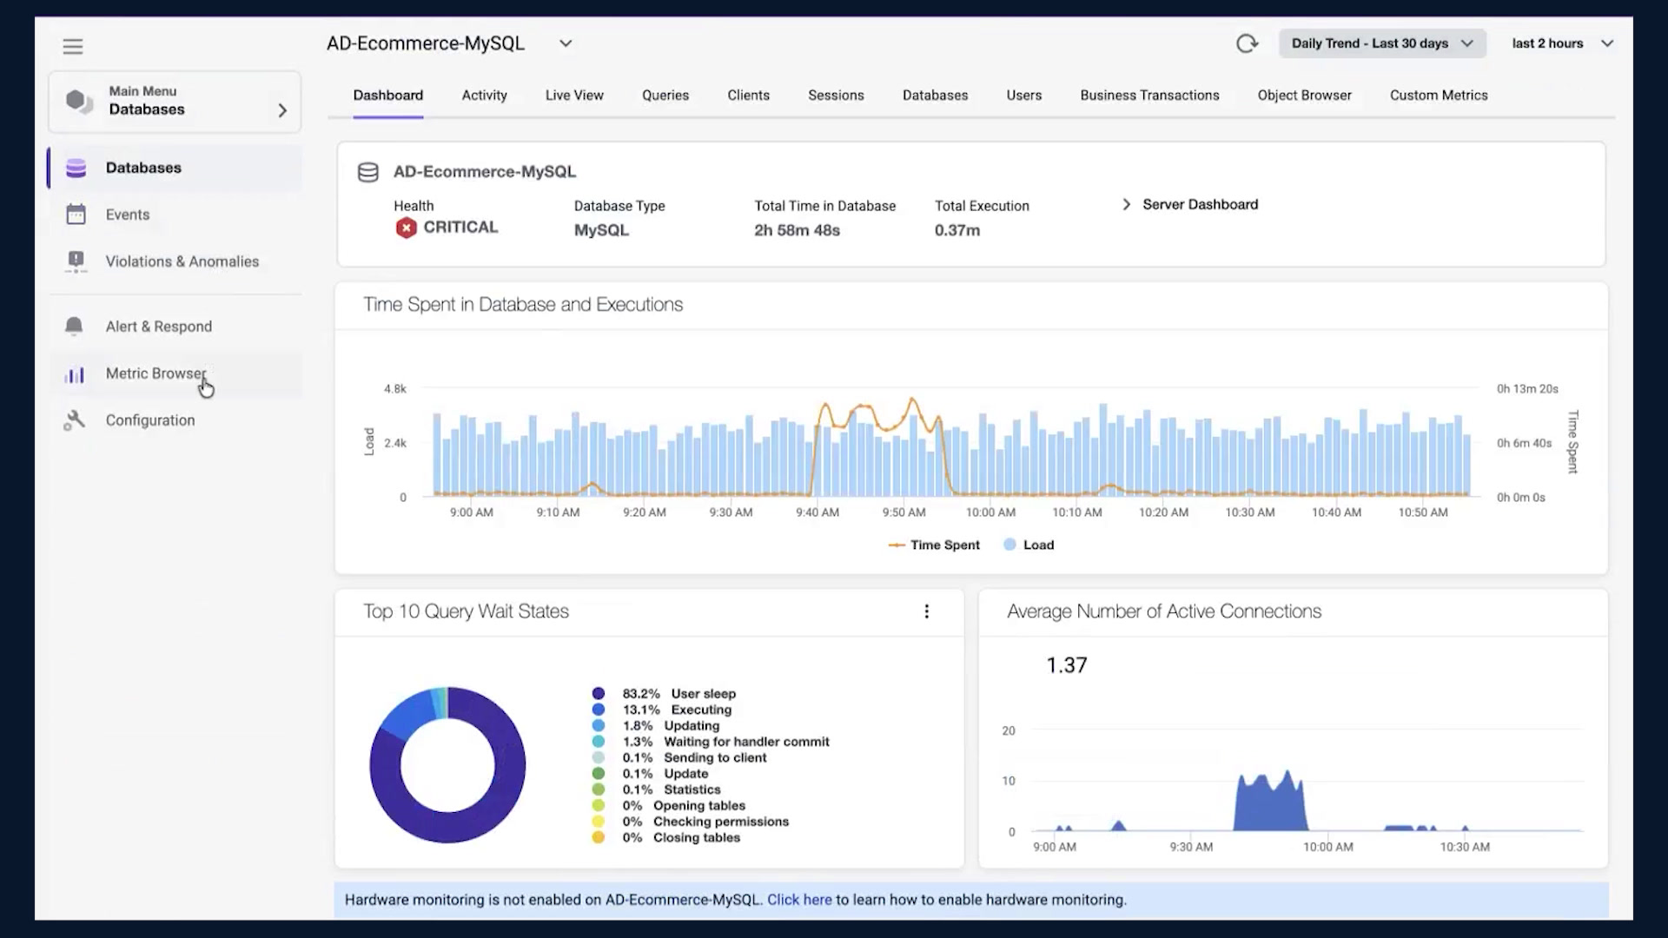Open the last 2 hours time range dropdown
Image resolution: width=1668 pixels, height=938 pixels.
coord(1562,43)
